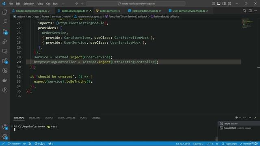Click the open changes icon in editor toolbar

pos(245,11)
